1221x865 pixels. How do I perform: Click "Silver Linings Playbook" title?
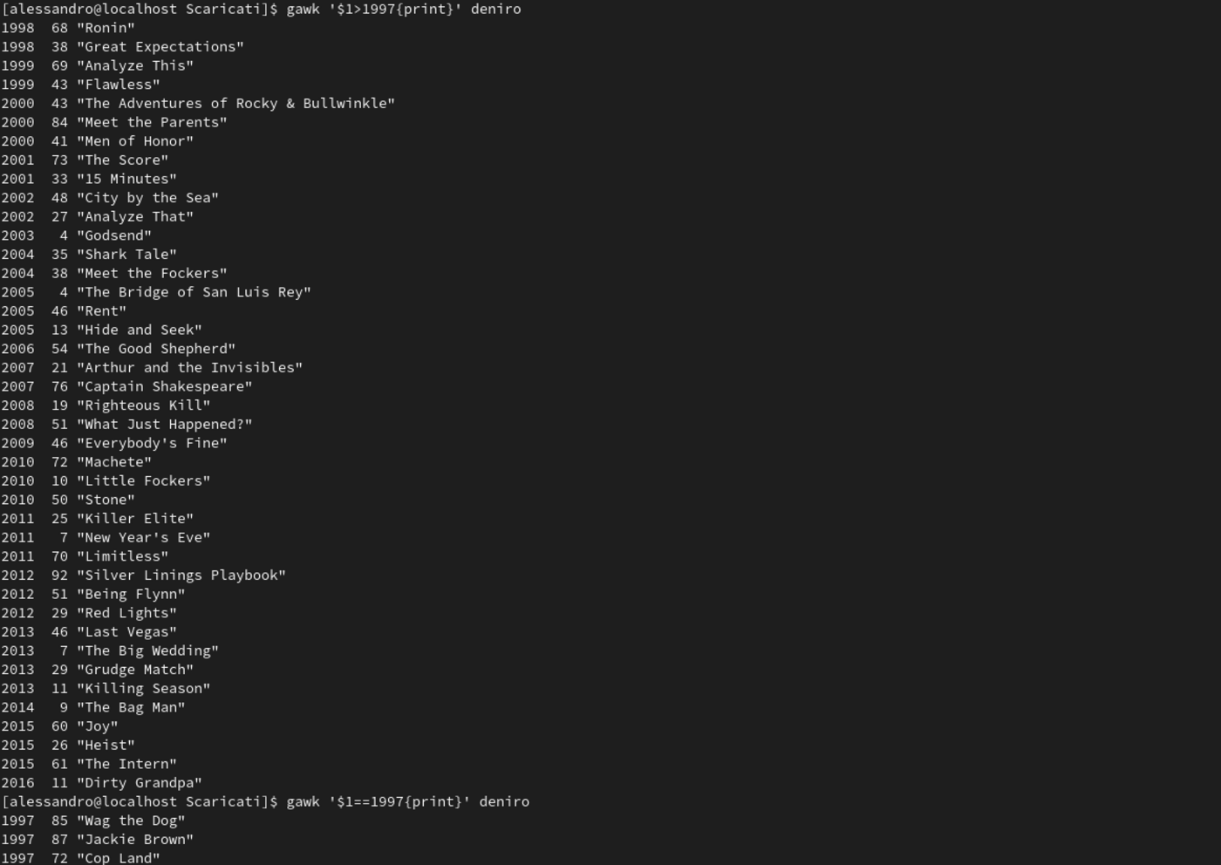(x=181, y=576)
